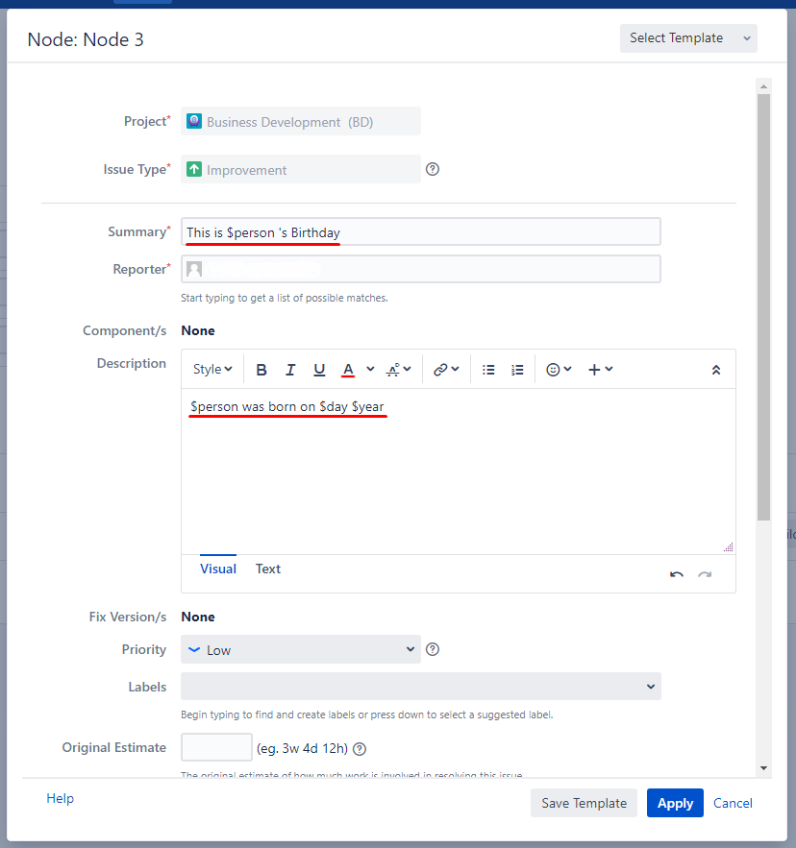Expand the Style dropdown in editor
Viewport: 796px width, 848px height.
point(212,370)
